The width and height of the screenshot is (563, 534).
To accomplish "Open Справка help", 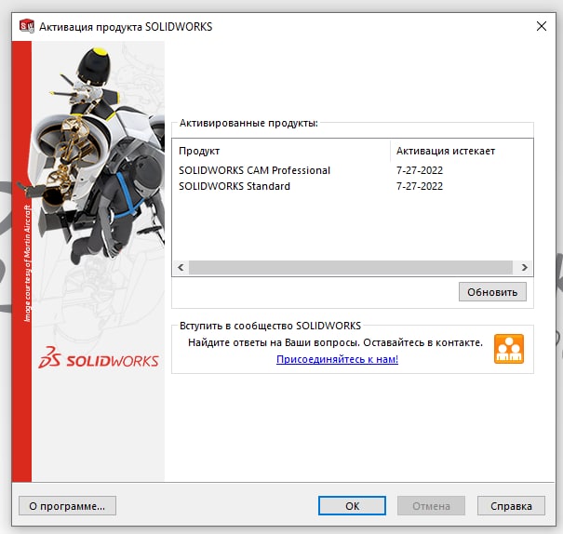I will (x=511, y=506).
